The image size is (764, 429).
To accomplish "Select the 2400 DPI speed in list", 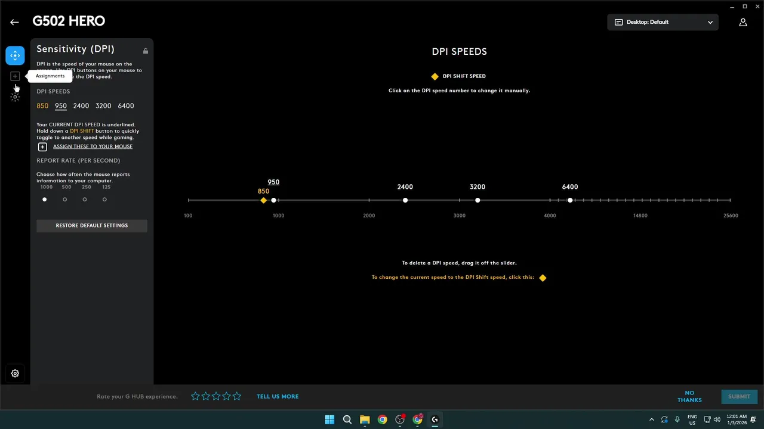I will point(81,106).
